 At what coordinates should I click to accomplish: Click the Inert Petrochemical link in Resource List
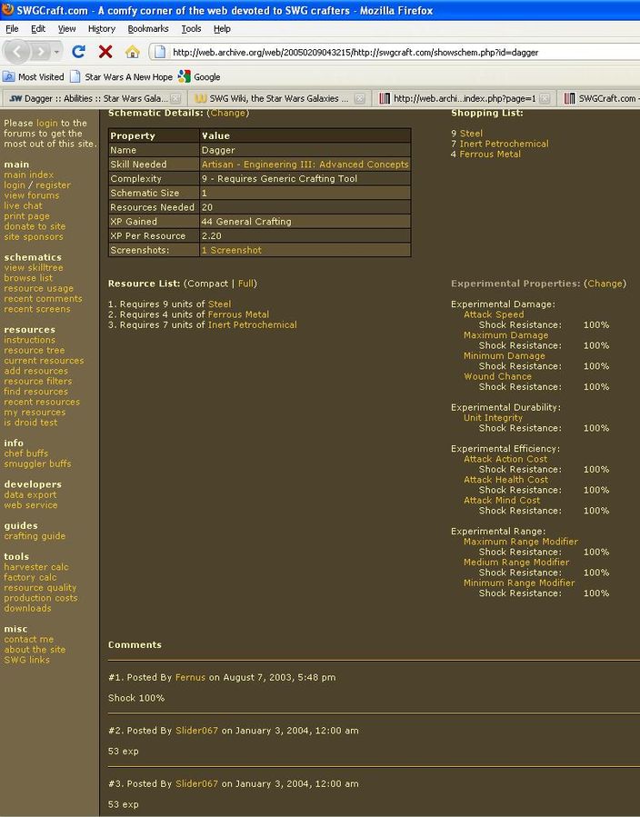(252, 324)
